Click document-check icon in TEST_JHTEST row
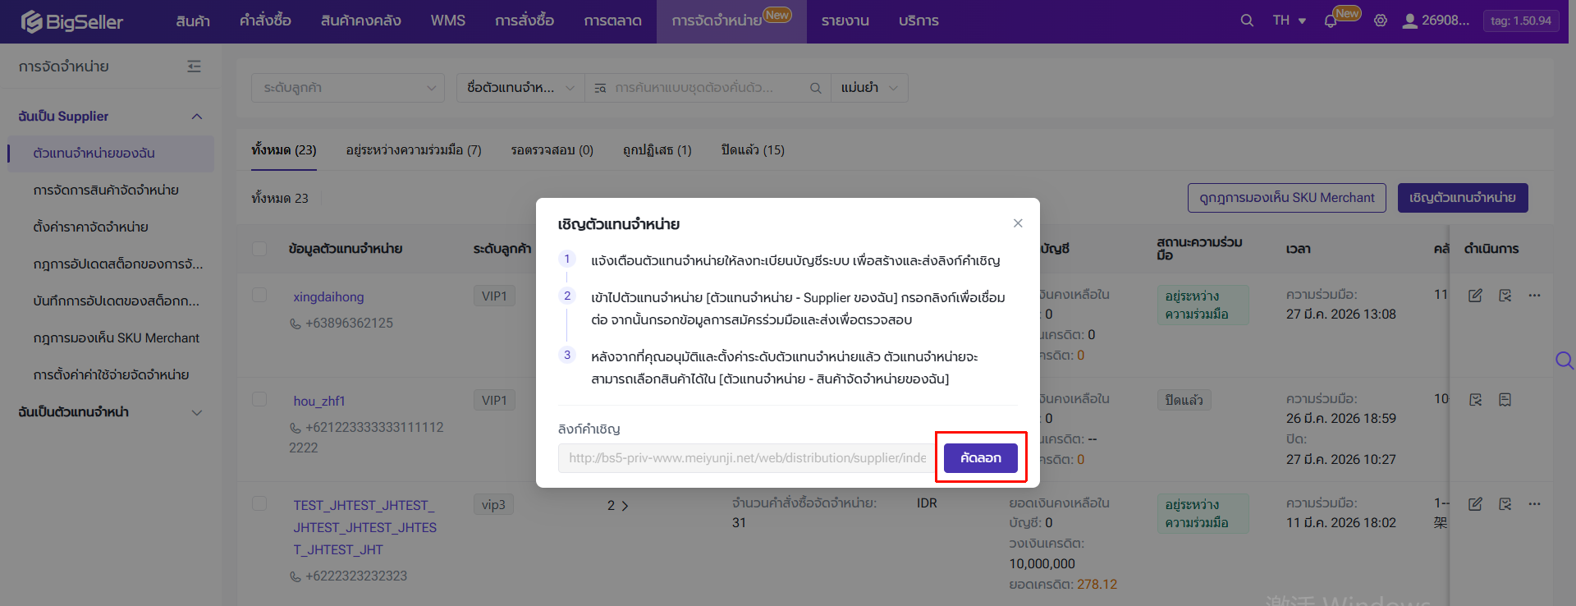The image size is (1576, 606). pos(1505,504)
